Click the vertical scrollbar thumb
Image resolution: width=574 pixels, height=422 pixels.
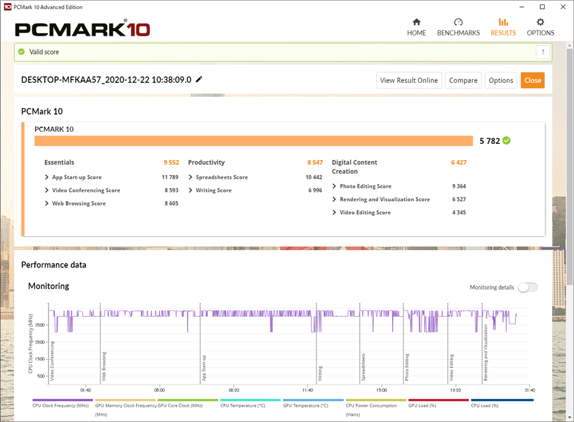(x=570, y=166)
